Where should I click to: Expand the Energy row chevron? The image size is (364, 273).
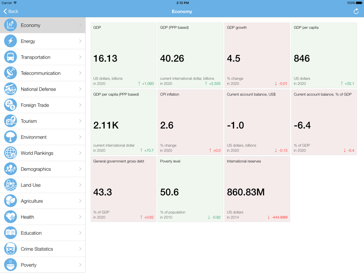tap(80, 41)
